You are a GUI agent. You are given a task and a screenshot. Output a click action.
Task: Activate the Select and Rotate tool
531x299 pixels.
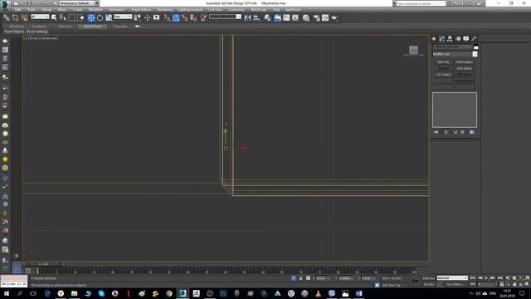coord(100,17)
